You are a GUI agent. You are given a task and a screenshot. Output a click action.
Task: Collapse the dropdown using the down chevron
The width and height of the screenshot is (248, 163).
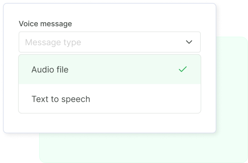[189, 42]
